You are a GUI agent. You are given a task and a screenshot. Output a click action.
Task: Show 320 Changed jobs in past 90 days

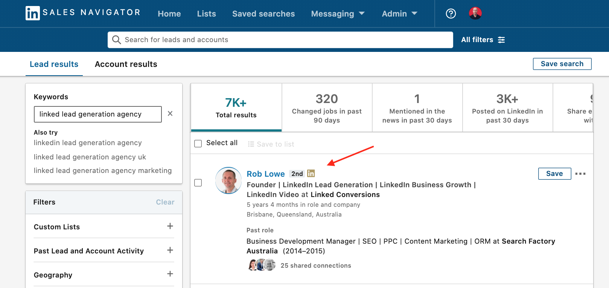point(327,108)
